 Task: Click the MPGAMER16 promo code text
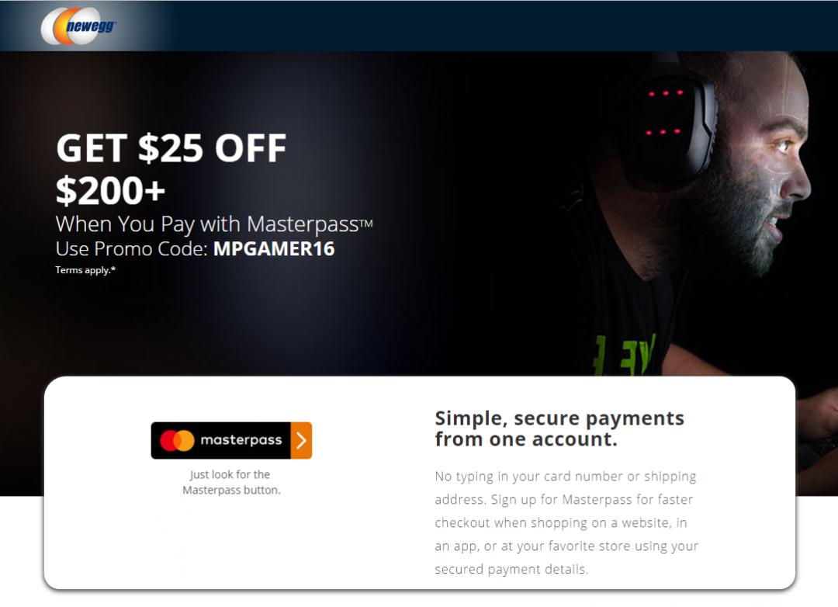click(x=274, y=248)
